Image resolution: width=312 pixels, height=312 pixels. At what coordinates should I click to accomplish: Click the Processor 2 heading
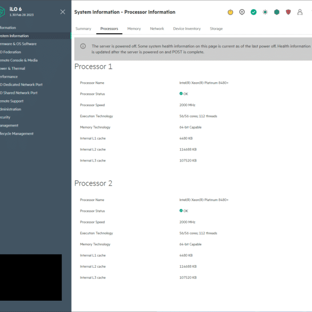coord(93,183)
